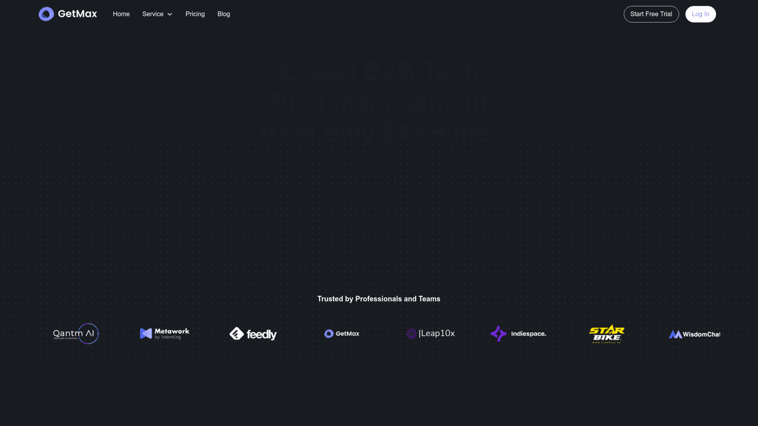The height and width of the screenshot is (426, 758).
Task: Open the Pricing page
Action: [195, 14]
